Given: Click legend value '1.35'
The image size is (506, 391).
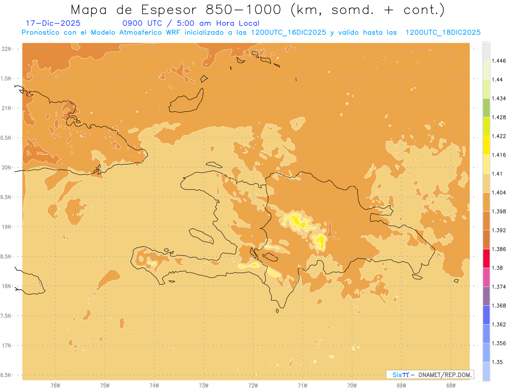Looking at the screenshot, I should coord(497,362).
